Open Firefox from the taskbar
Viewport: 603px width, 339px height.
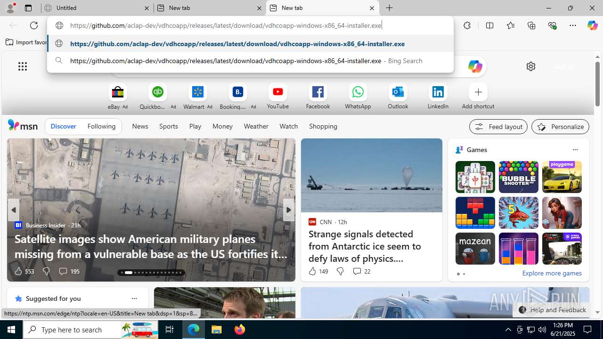[239, 330]
